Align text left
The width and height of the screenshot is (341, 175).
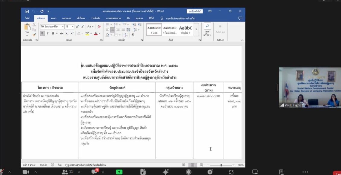[x=107, y=30]
